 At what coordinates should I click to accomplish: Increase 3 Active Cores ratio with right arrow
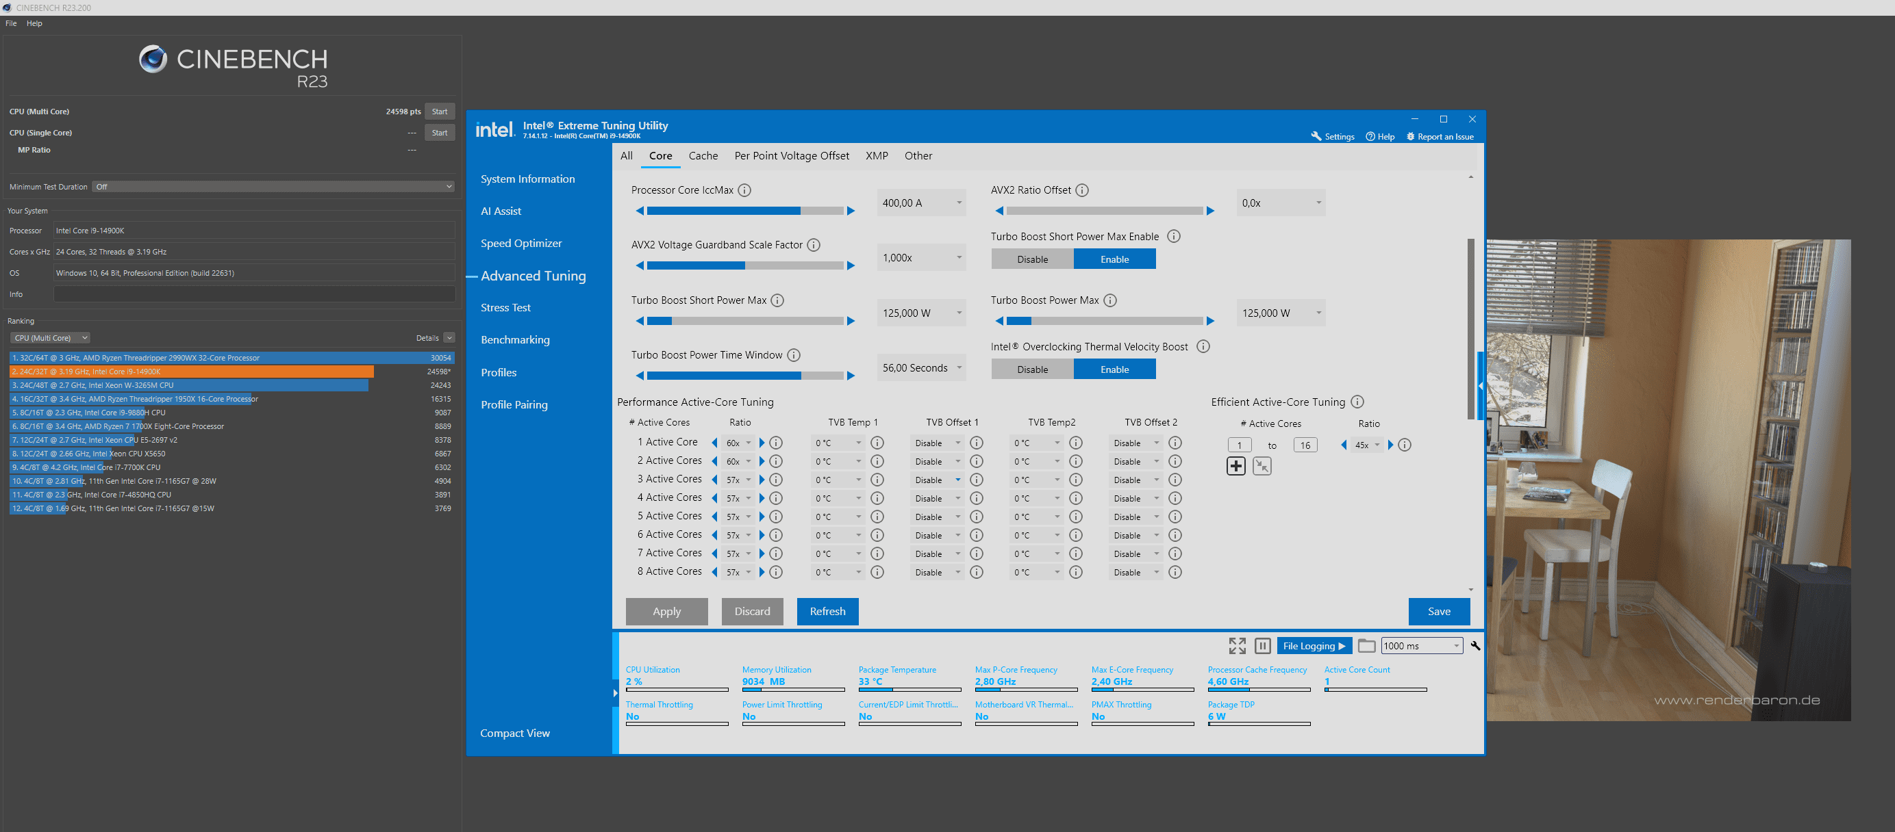[x=762, y=480]
